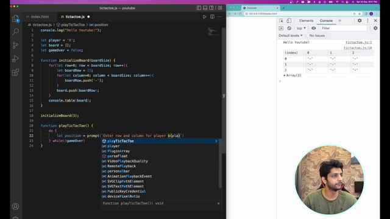Open the Accounts menu in activity bar
Image resolution: width=390 pixels, height=219 pixels.
(x=15, y=206)
